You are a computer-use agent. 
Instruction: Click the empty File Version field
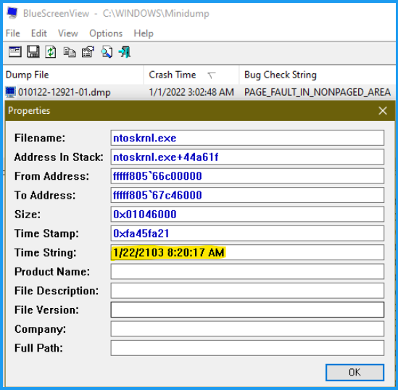coord(247,310)
